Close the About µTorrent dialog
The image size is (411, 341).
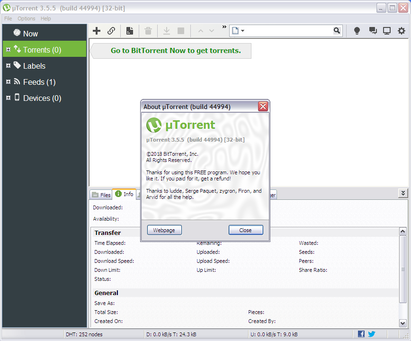[263, 106]
